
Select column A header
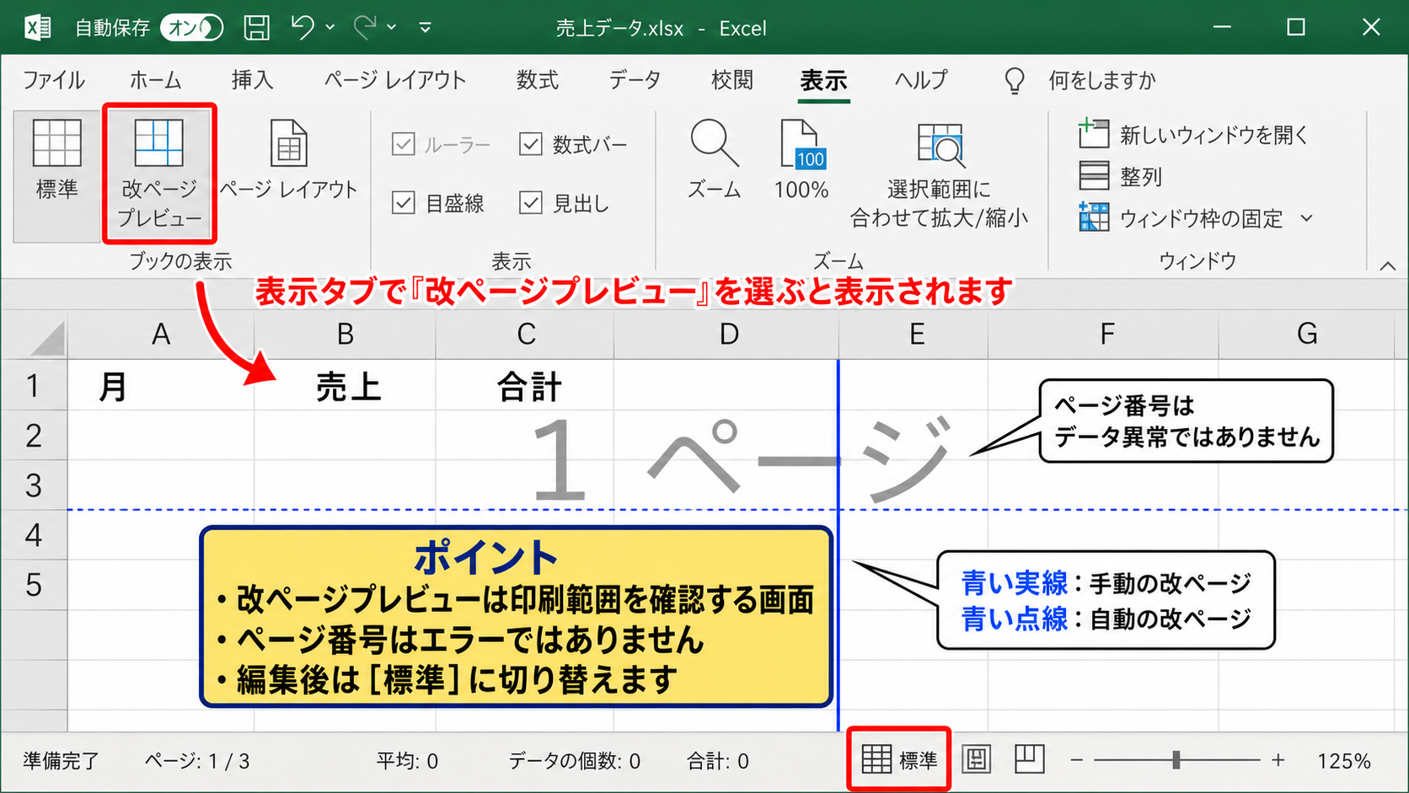click(x=161, y=335)
